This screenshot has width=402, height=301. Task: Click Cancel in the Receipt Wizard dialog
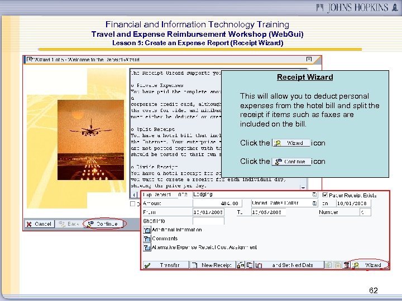click(x=40, y=224)
